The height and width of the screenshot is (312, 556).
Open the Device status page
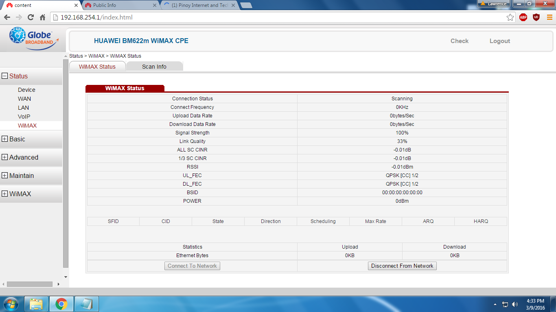click(26, 90)
